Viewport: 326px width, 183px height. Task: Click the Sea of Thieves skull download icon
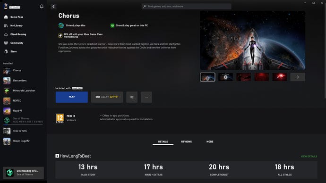pyautogui.click(x=9, y=173)
